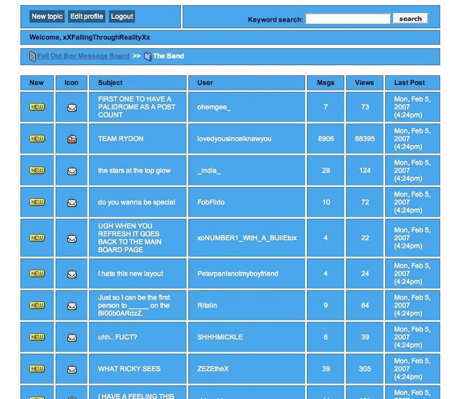Click view count 84 in Ritalin row
Screen dimensions: 460x399
pyautogui.click(x=364, y=305)
